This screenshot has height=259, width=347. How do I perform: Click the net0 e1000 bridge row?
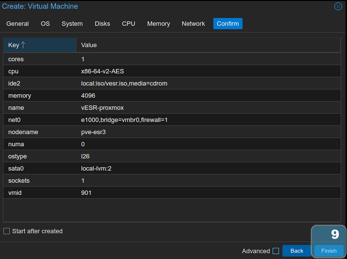coord(172,120)
